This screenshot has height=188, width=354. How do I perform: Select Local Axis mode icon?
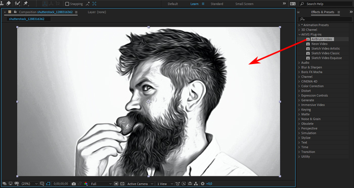click(45, 4)
